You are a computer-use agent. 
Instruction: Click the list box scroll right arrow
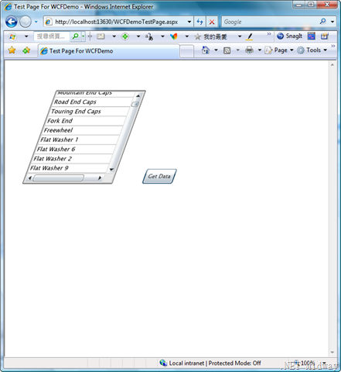(x=100, y=178)
